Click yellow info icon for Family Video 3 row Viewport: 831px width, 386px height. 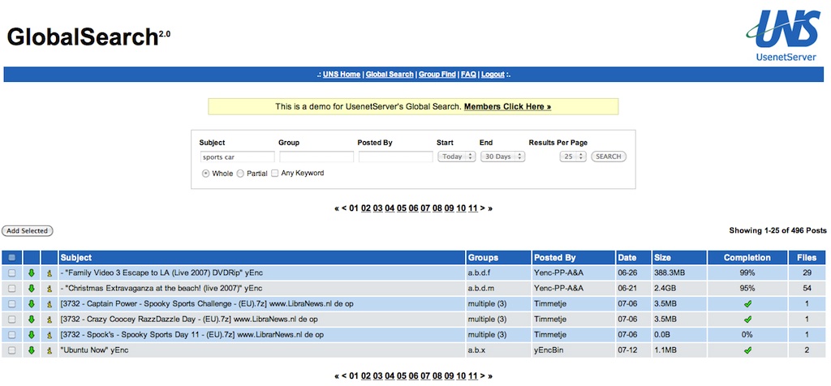pyautogui.click(x=50, y=273)
